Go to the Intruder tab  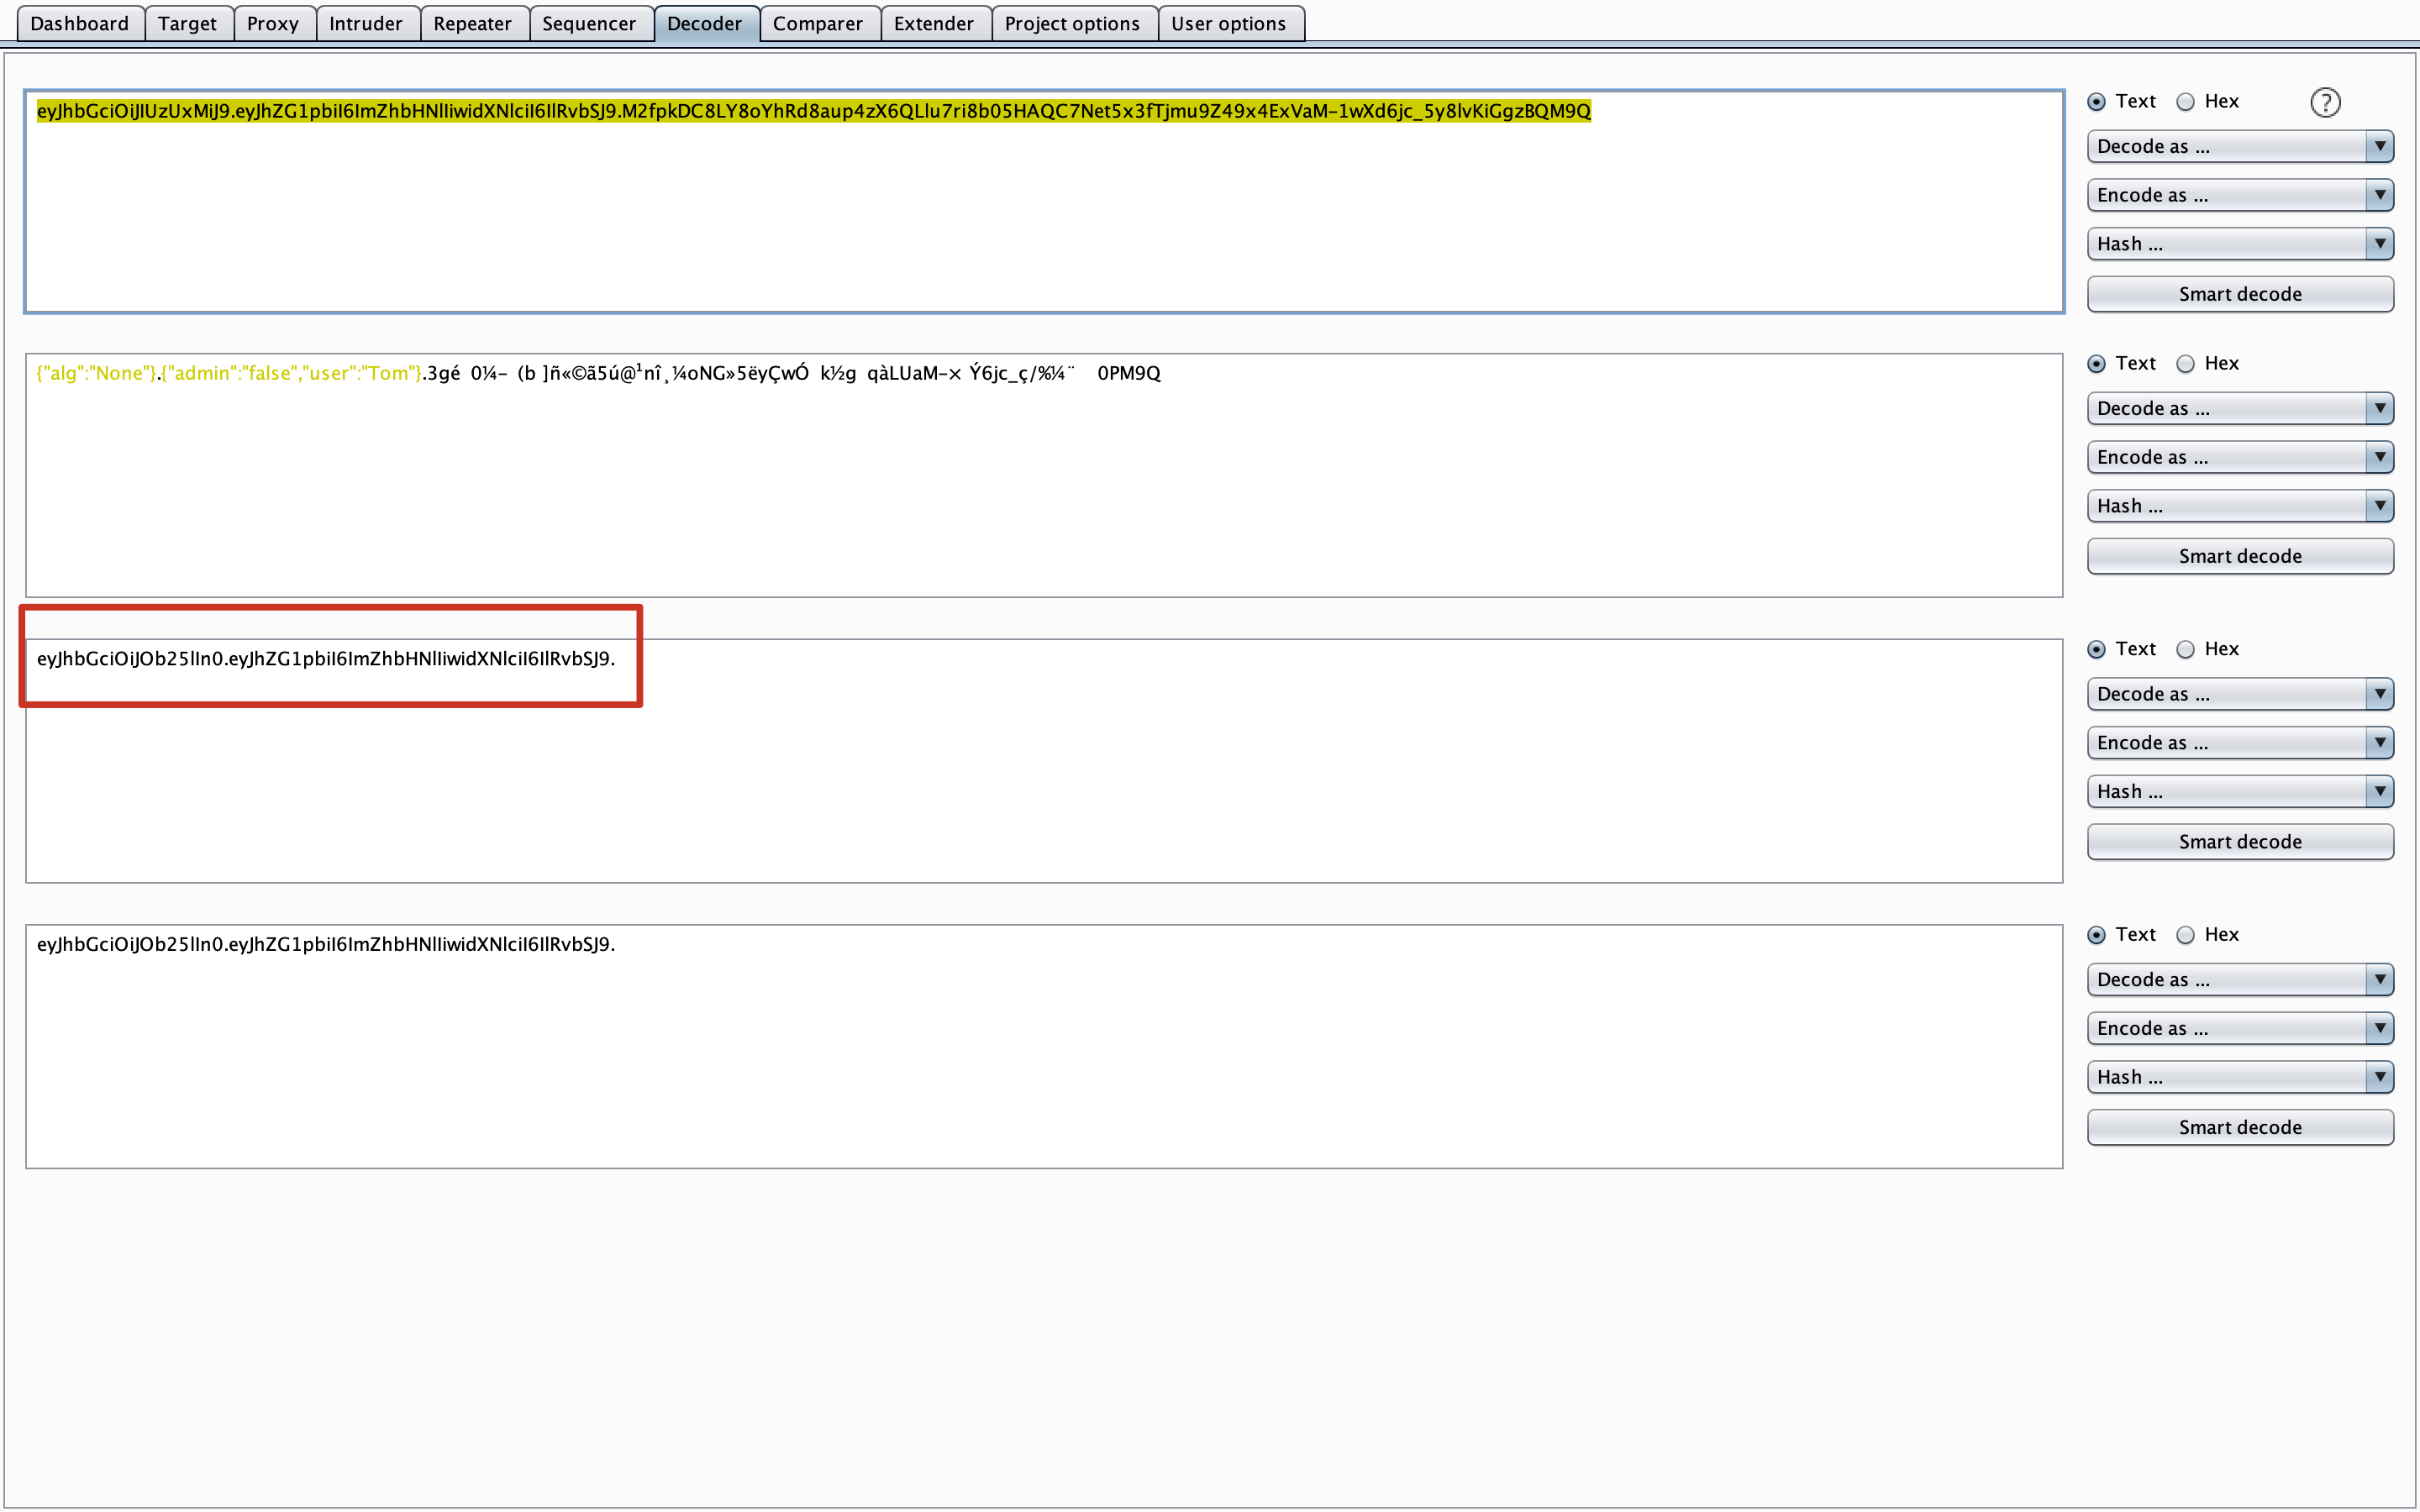coord(365,23)
